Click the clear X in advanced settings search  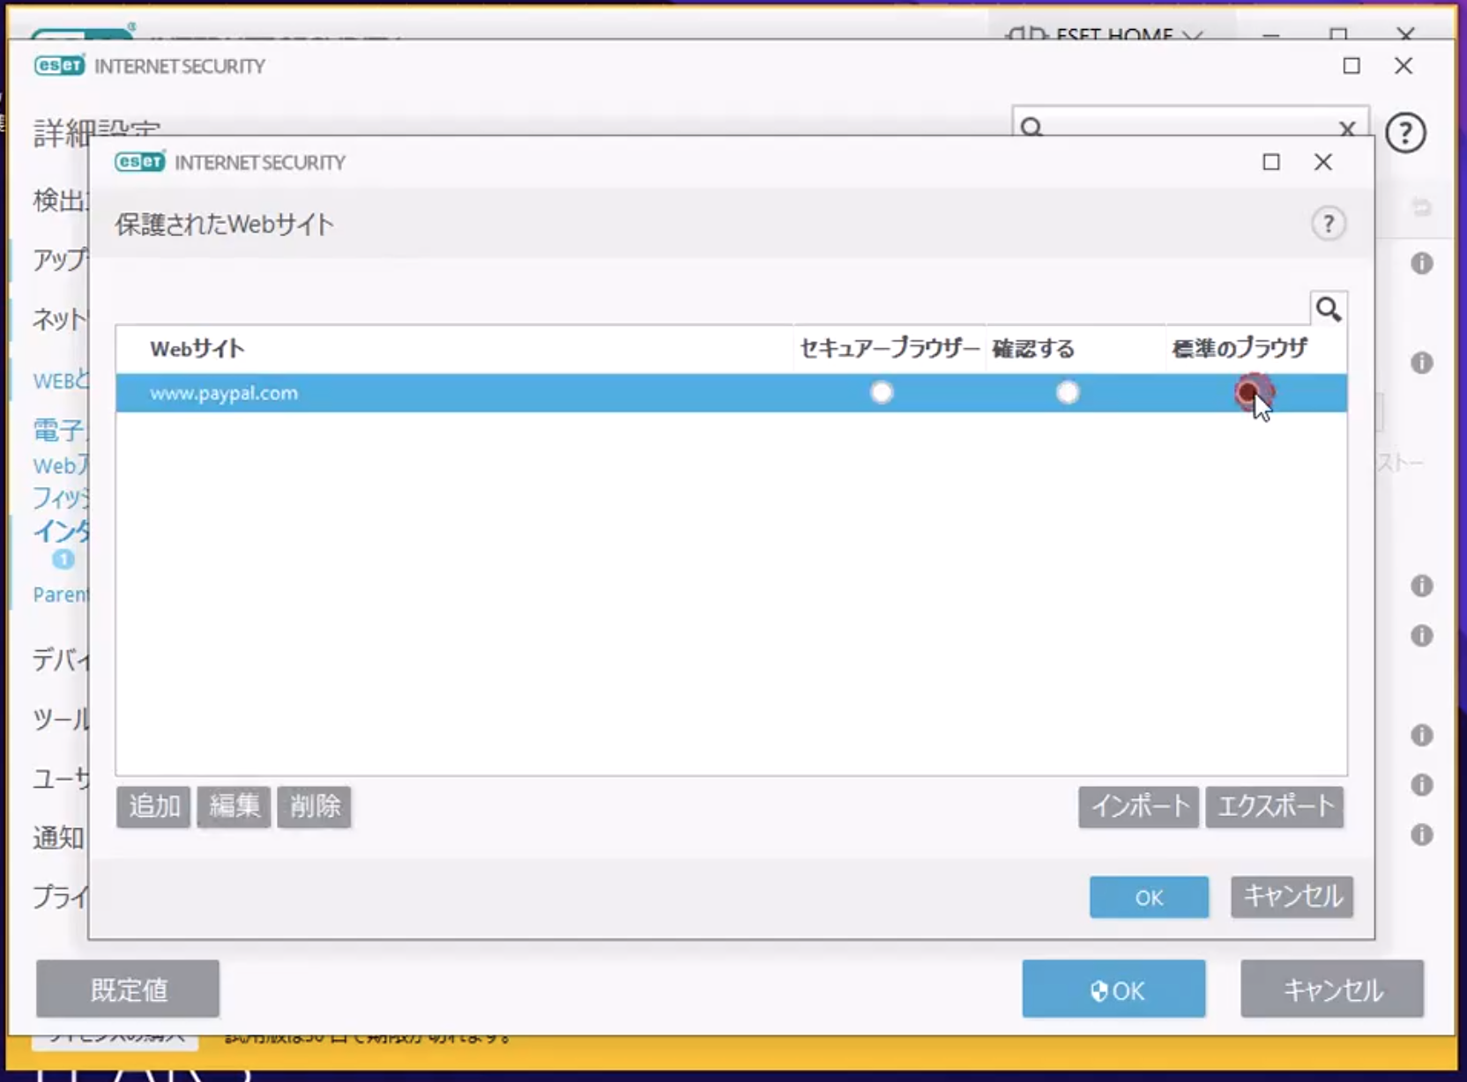(1346, 129)
